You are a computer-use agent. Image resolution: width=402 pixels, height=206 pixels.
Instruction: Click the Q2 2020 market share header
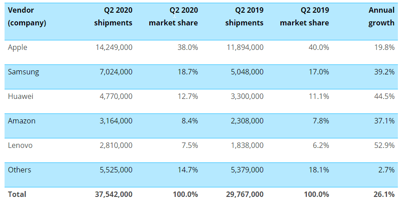(x=173, y=16)
